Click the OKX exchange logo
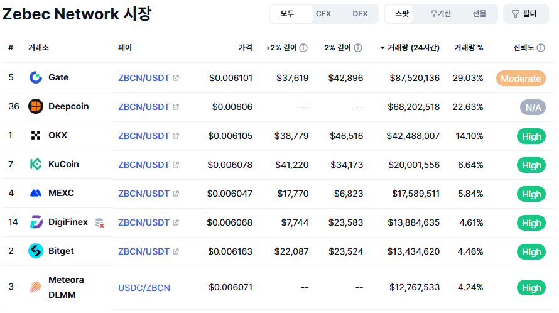 click(x=36, y=135)
